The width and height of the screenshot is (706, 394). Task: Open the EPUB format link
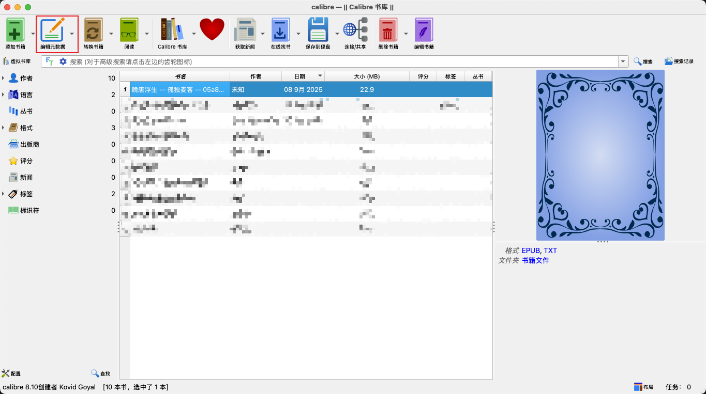pyautogui.click(x=530, y=250)
